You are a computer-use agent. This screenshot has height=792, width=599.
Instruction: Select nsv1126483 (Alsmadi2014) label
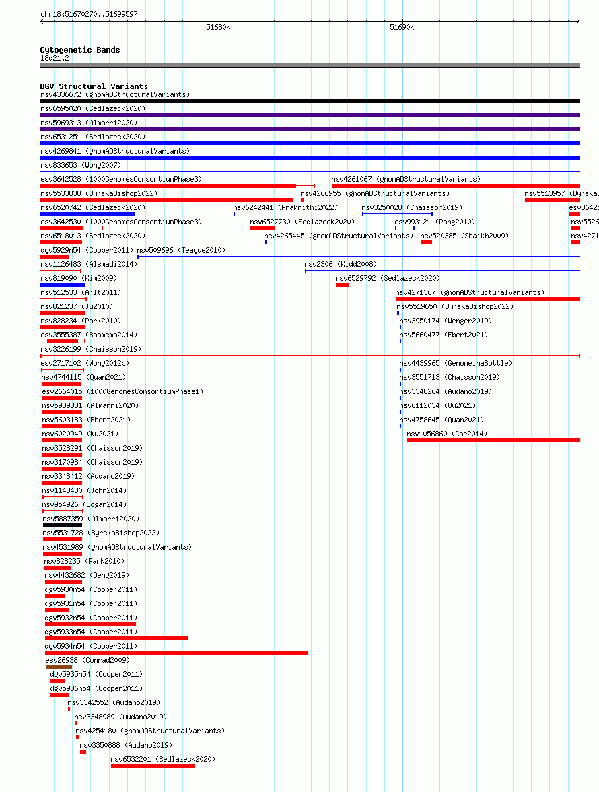click(89, 264)
